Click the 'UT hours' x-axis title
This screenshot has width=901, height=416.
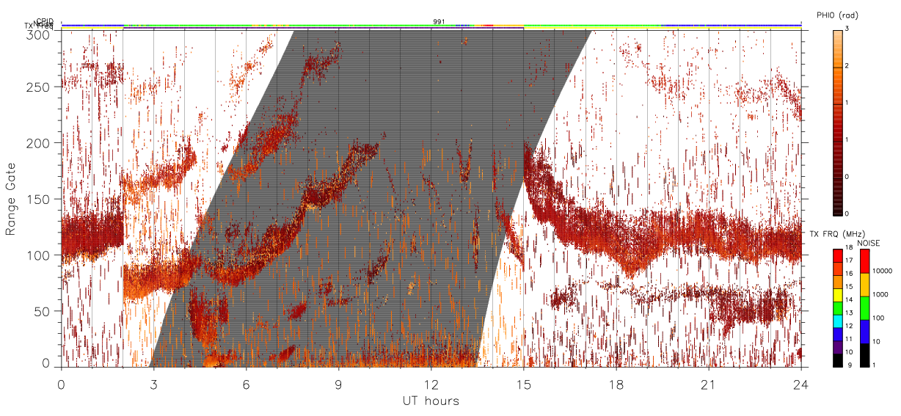coord(430,401)
